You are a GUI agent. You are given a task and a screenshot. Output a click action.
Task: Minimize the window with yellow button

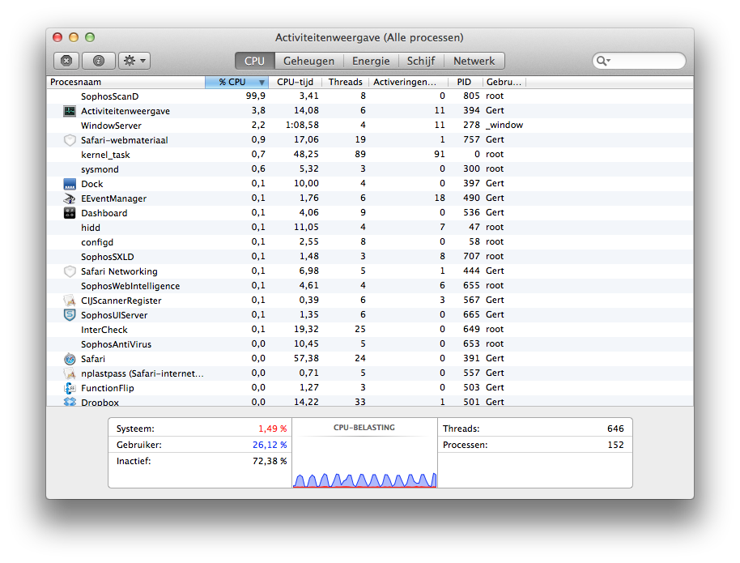click(74, 37)
